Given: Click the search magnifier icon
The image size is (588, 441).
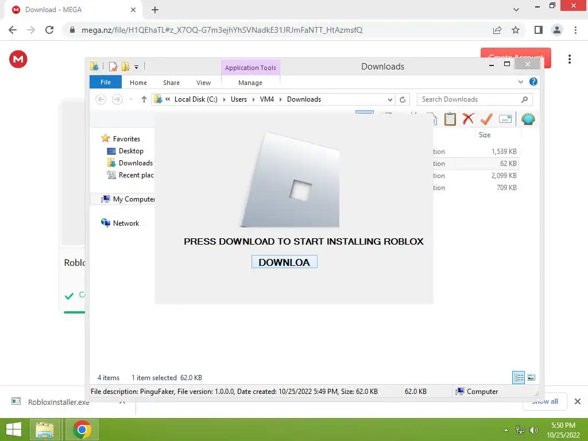Looking at the screenshot, I should (525, 99).
